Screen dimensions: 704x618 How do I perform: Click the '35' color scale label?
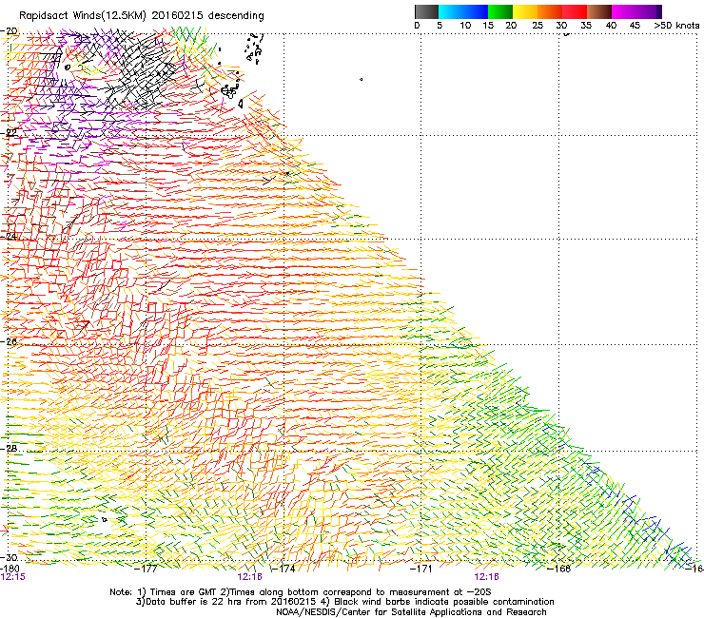pos(586,26)
